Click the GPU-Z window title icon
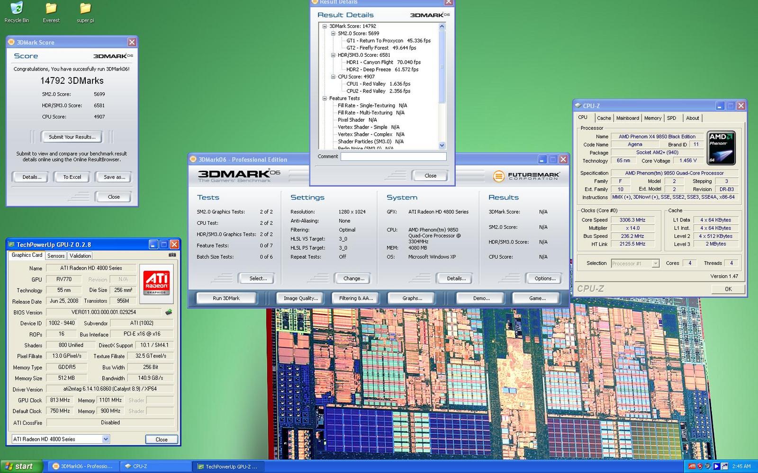This screenshot has height=473, width=758. coord(11,245)
